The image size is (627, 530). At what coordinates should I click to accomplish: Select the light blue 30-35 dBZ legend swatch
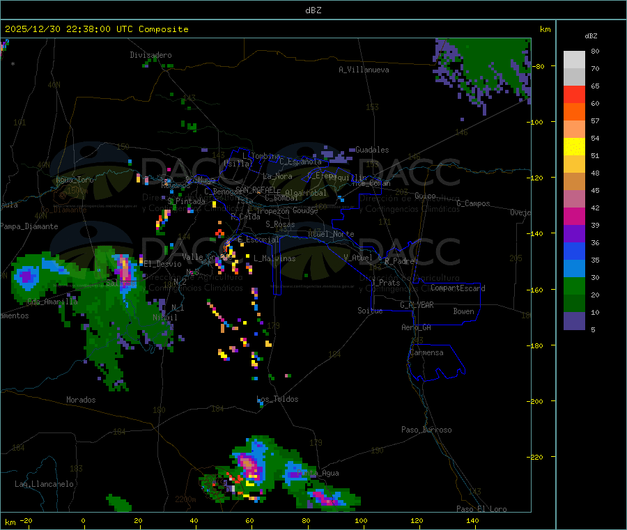coord(574,269)
